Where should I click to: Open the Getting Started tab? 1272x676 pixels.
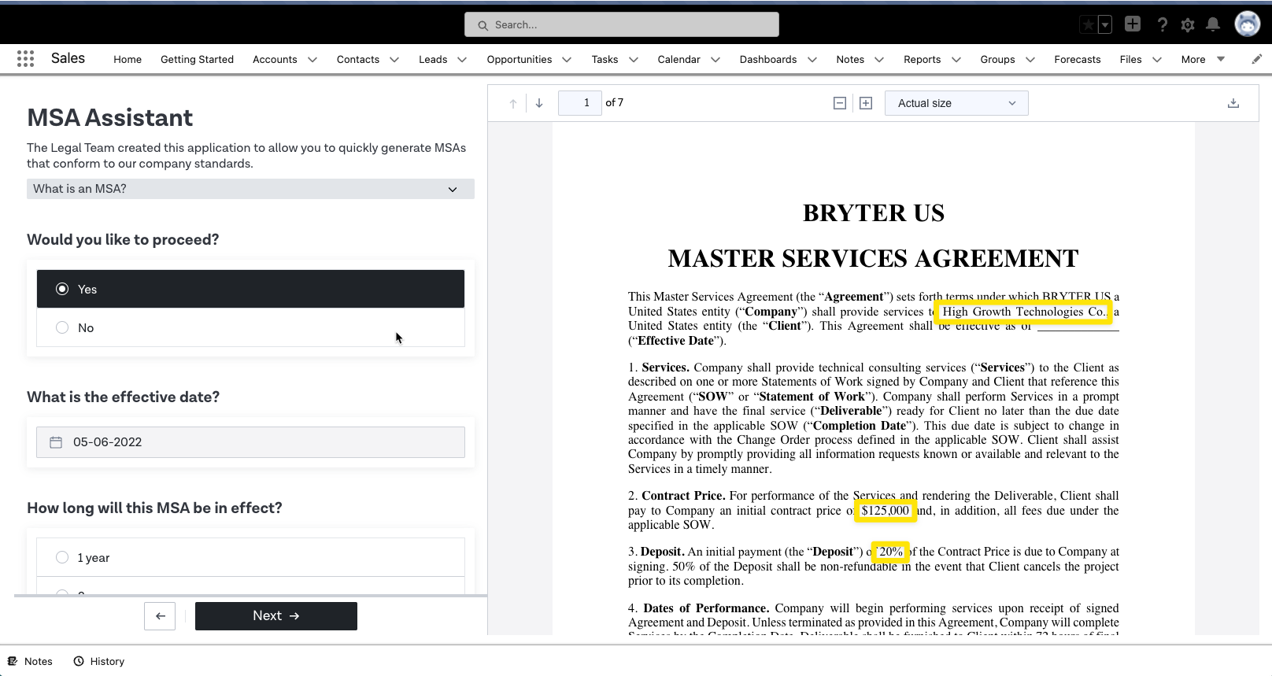click(197, 59)
